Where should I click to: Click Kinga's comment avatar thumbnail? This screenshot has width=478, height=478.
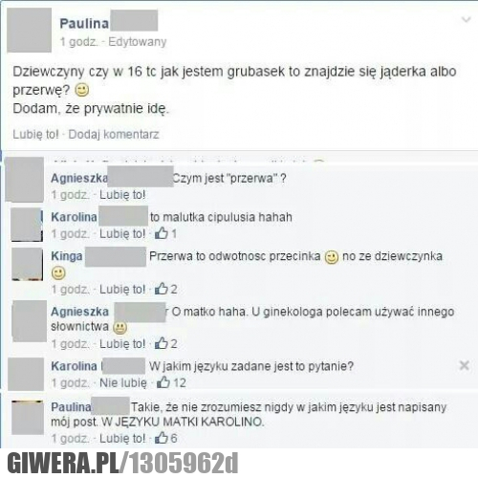27,264
